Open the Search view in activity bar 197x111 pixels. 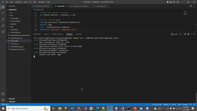point(3,13)
